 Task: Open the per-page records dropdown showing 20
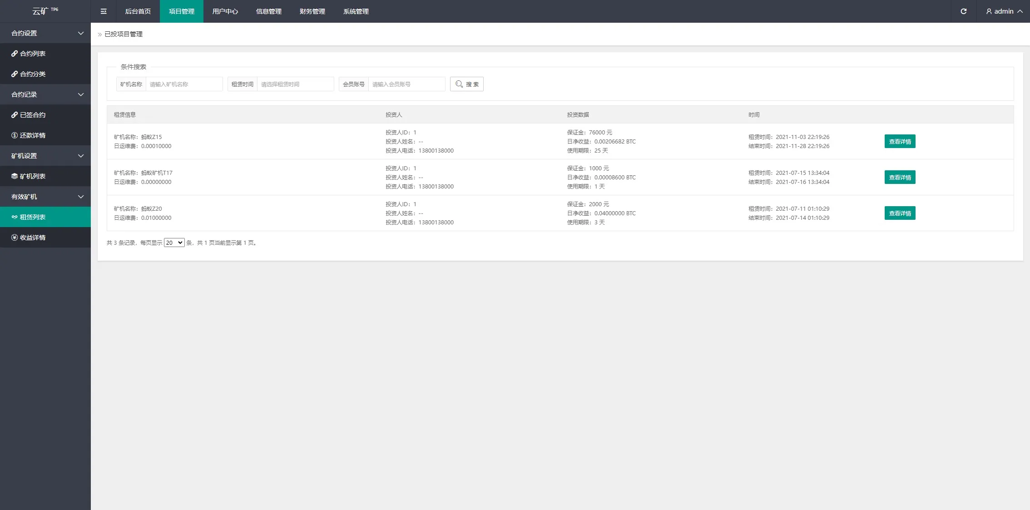coord(174,243)
